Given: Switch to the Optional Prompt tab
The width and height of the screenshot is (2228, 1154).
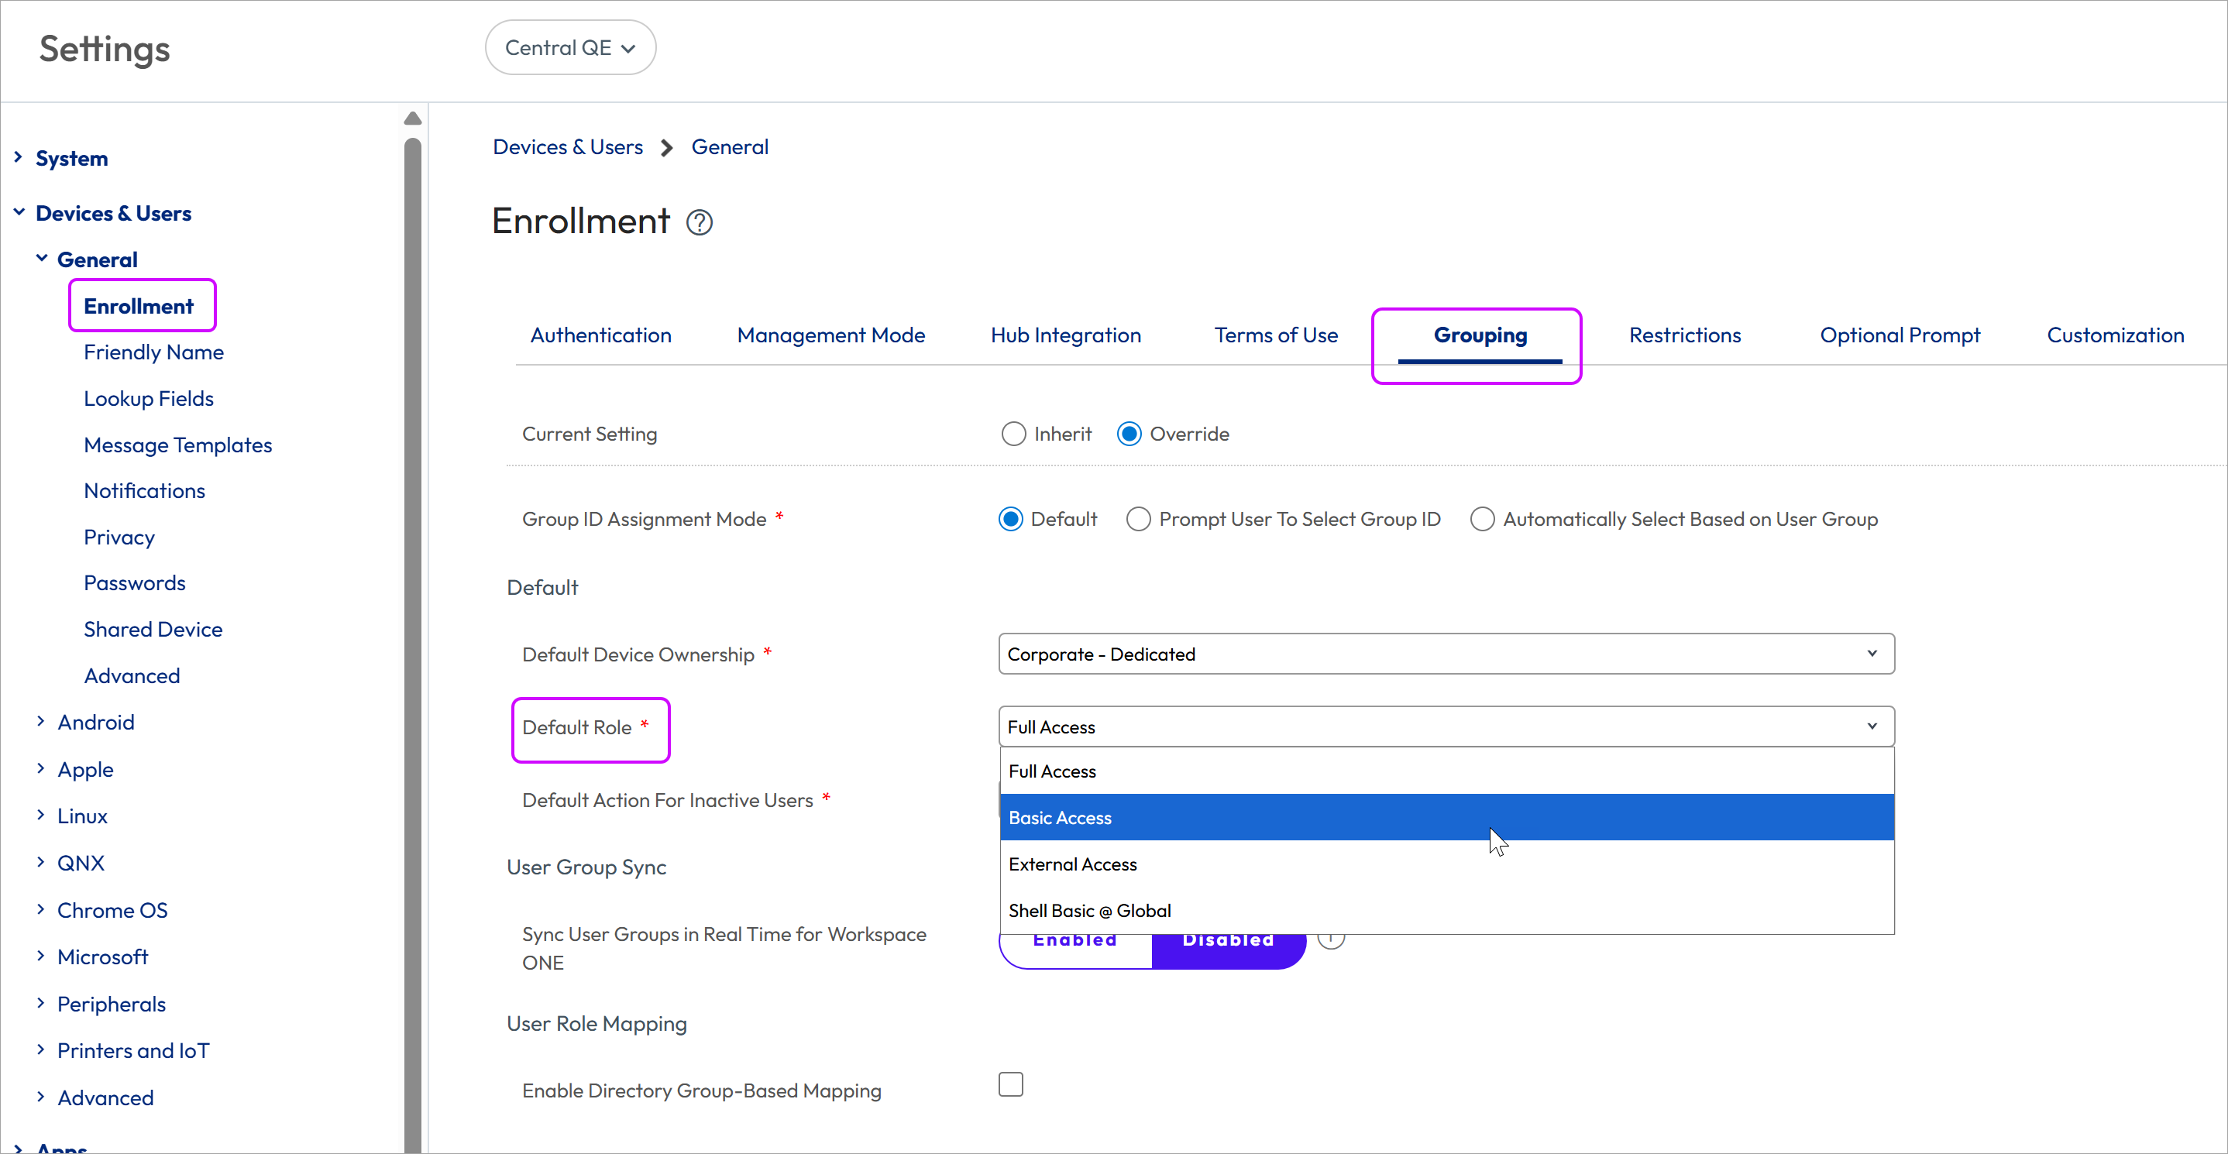Looking at the screenshot, I should pos(1900,335).
